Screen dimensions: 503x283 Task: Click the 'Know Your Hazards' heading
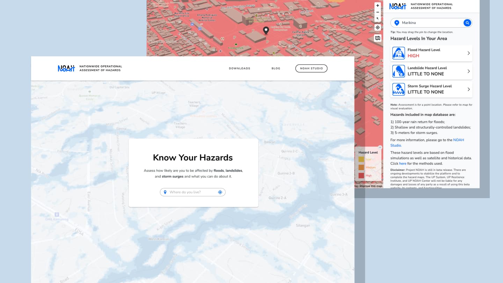[193, 158]
